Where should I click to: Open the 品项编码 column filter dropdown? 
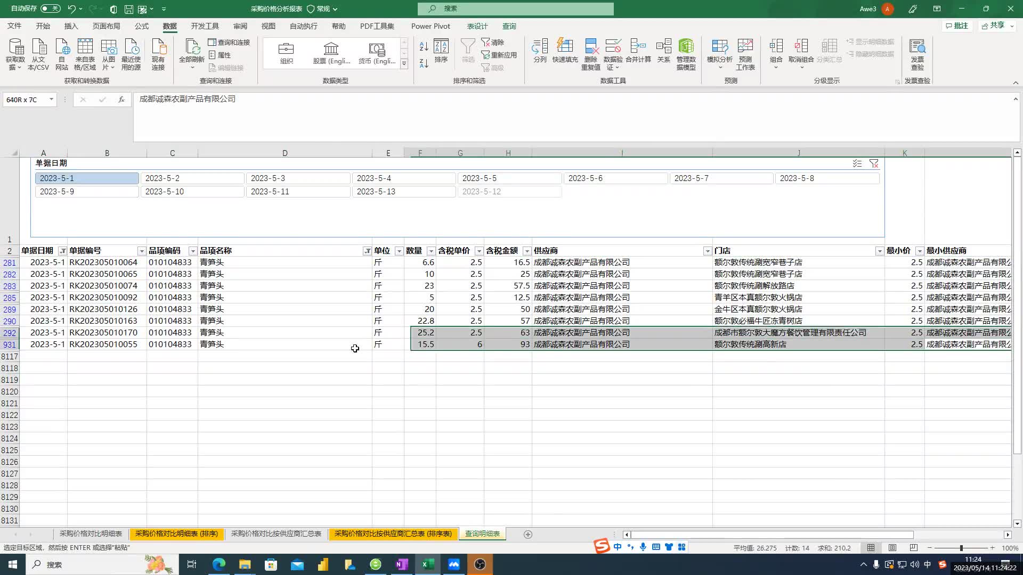point(193,251)
